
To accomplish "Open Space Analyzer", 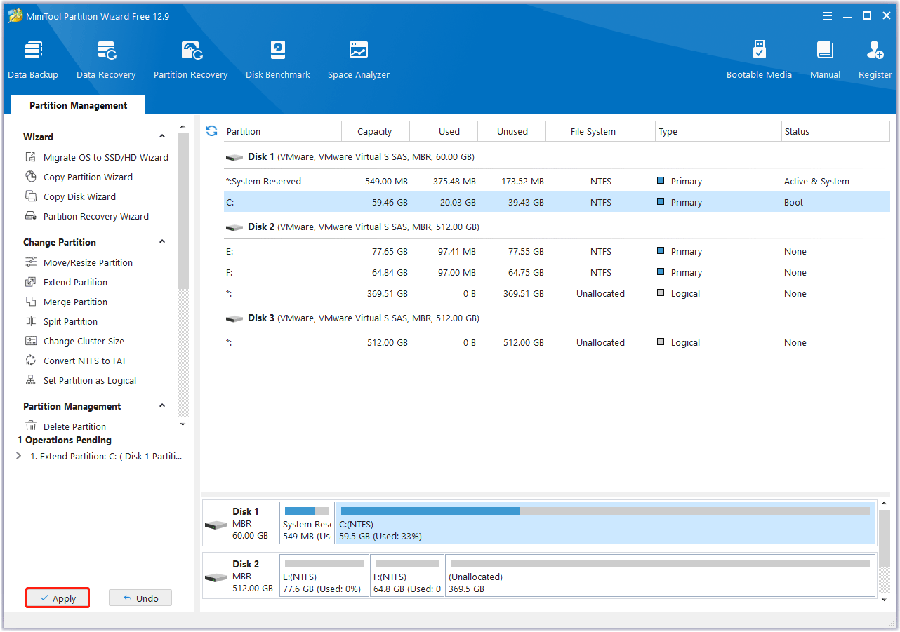I will (x=359, y=60).
